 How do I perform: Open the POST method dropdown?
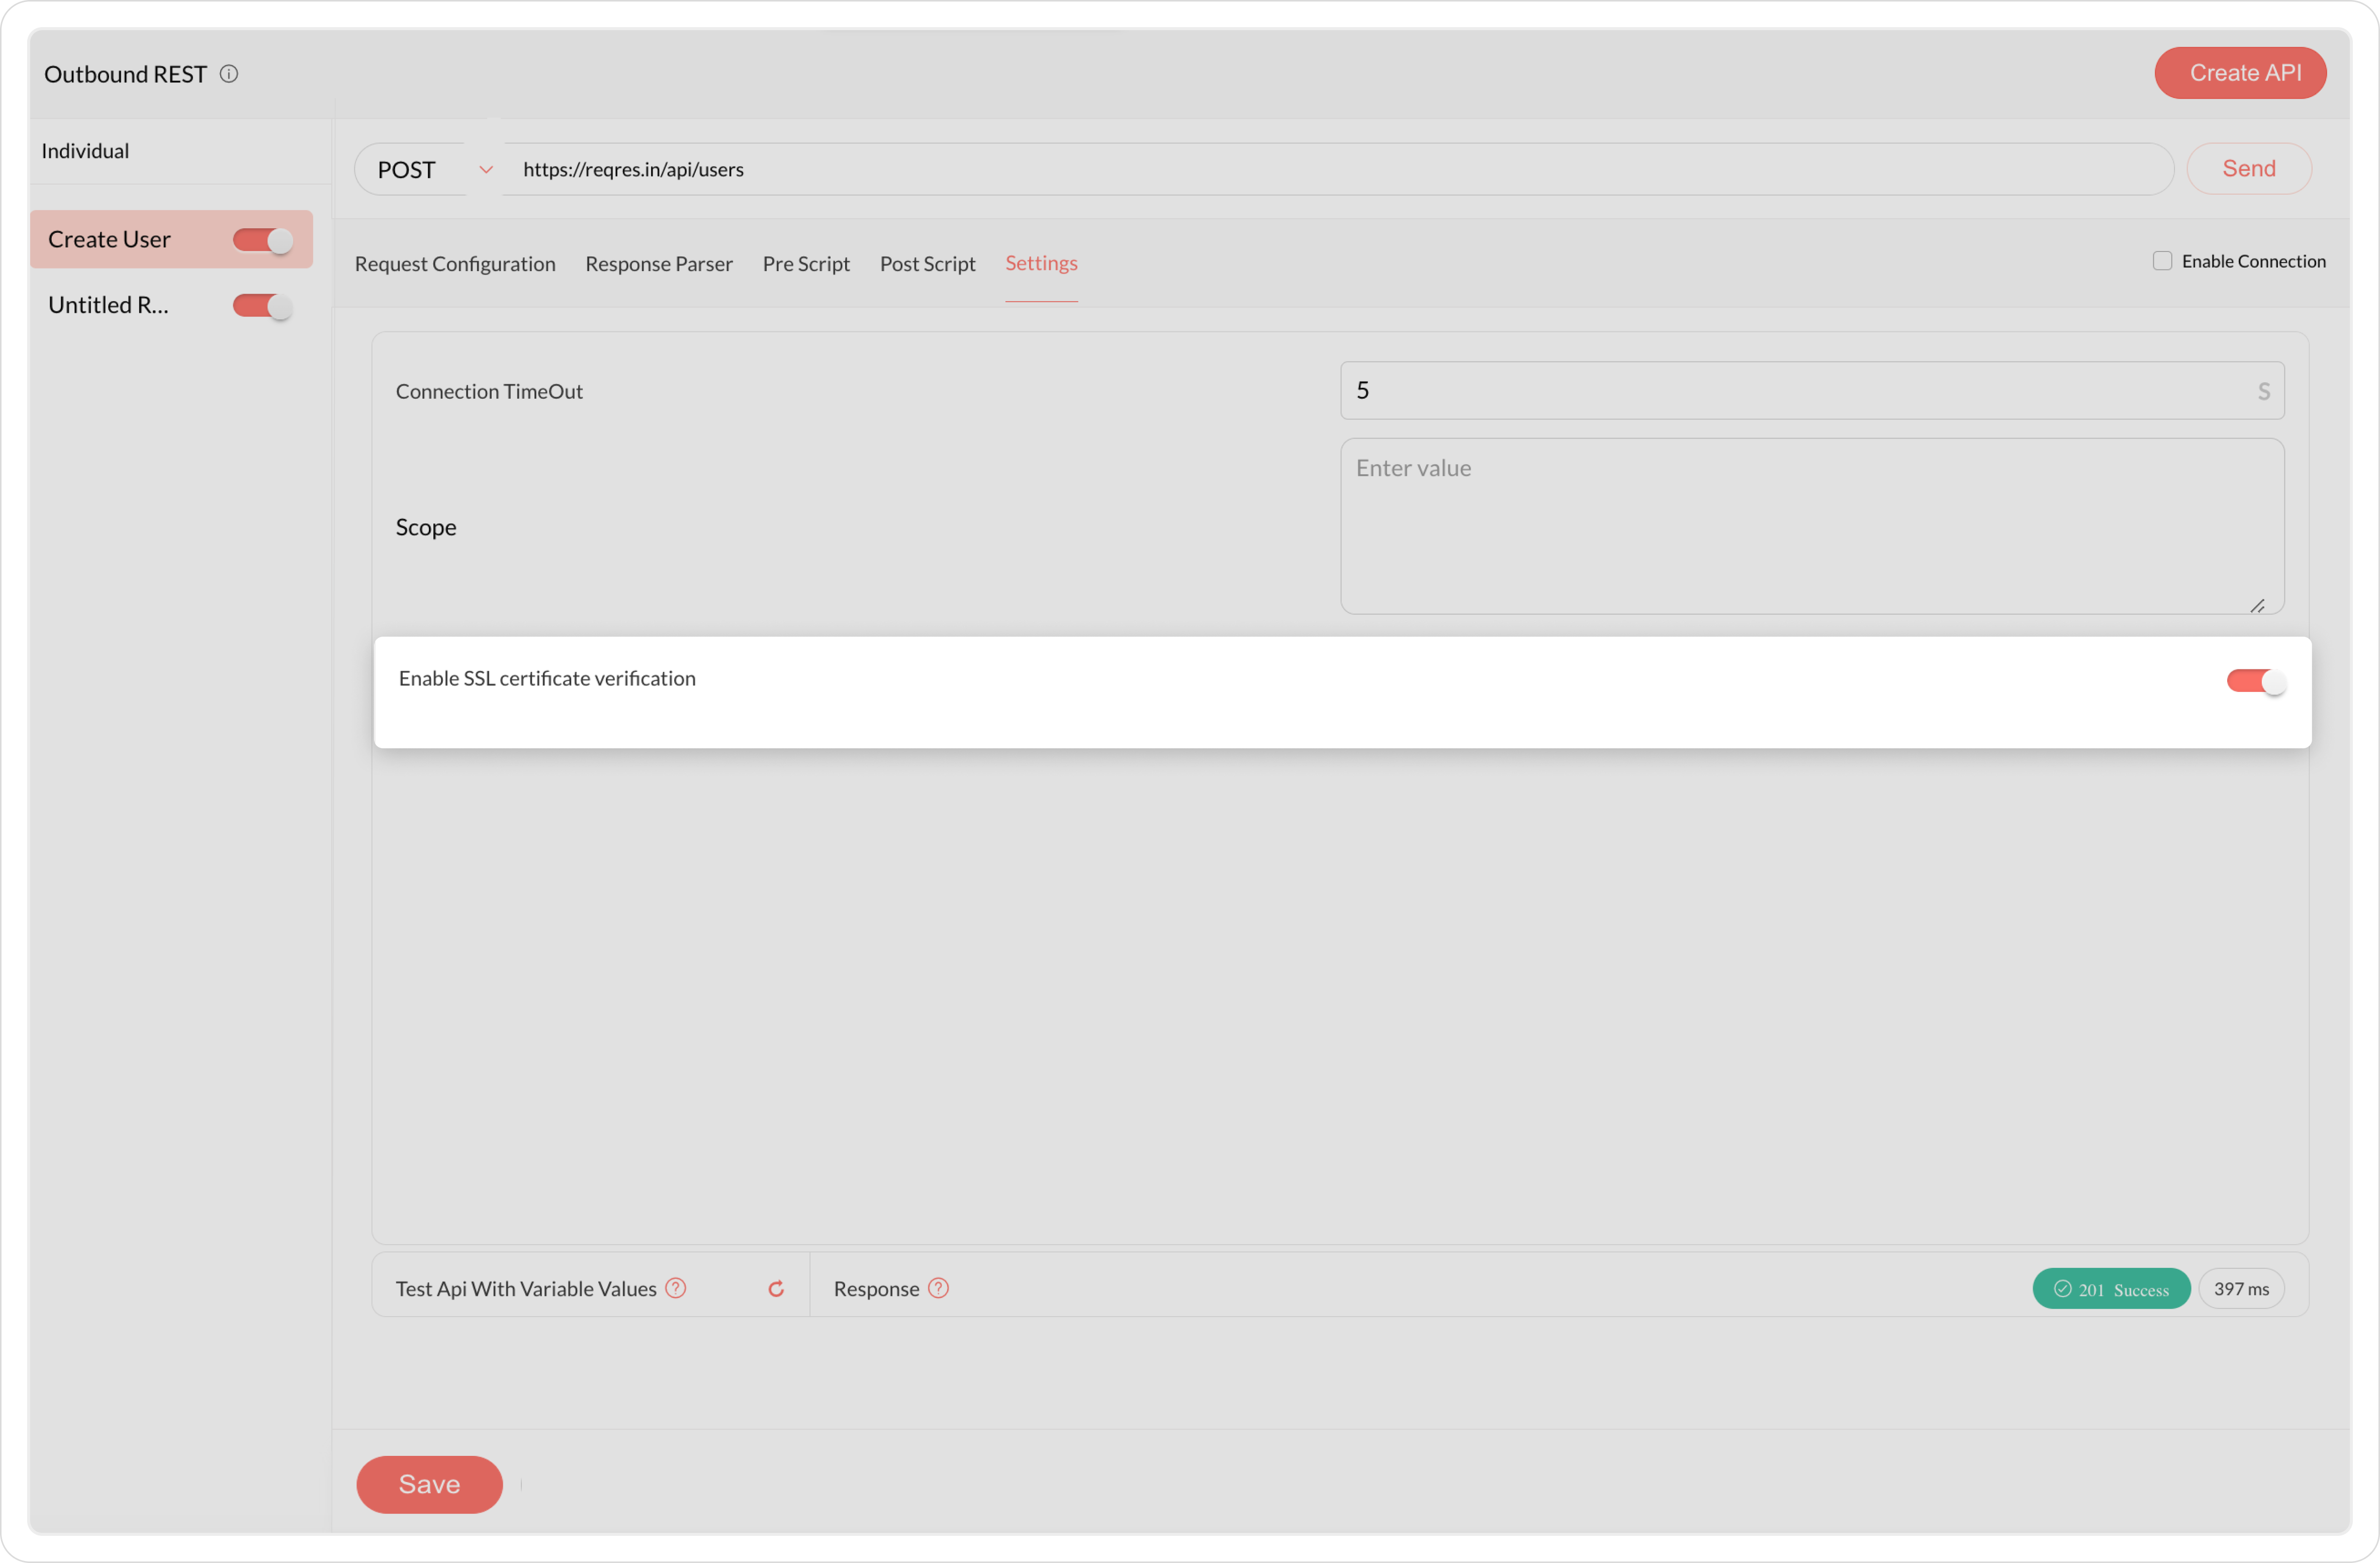click(428, 169)
